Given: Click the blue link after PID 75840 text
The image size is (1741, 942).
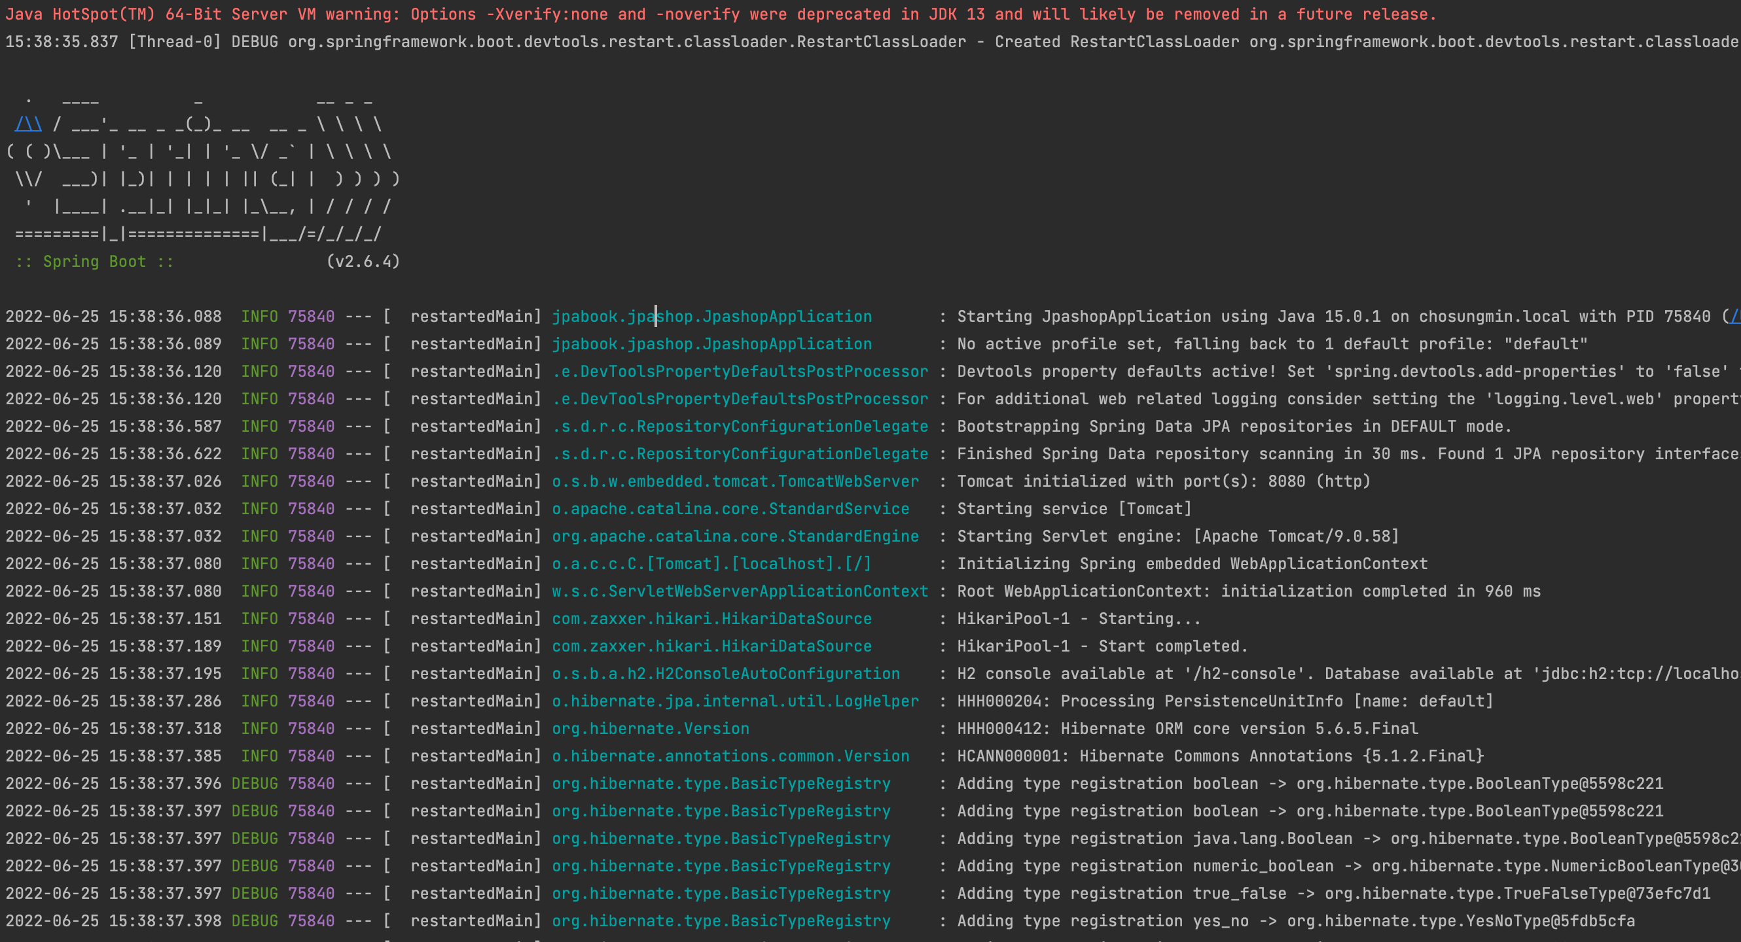Looking at the screenshot, I should pos(1734,317).
